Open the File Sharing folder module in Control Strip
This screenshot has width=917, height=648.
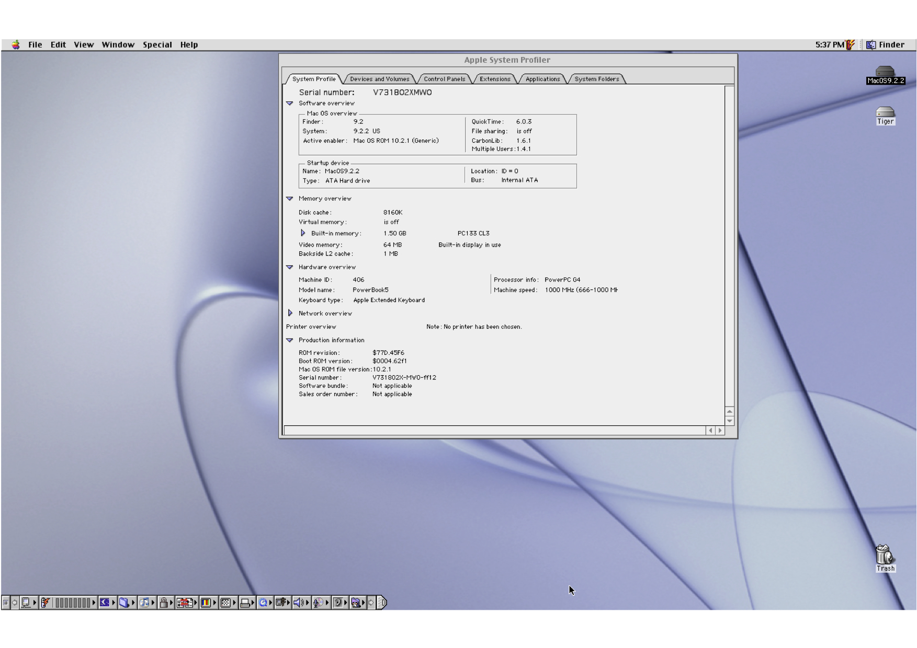(127, 603)
